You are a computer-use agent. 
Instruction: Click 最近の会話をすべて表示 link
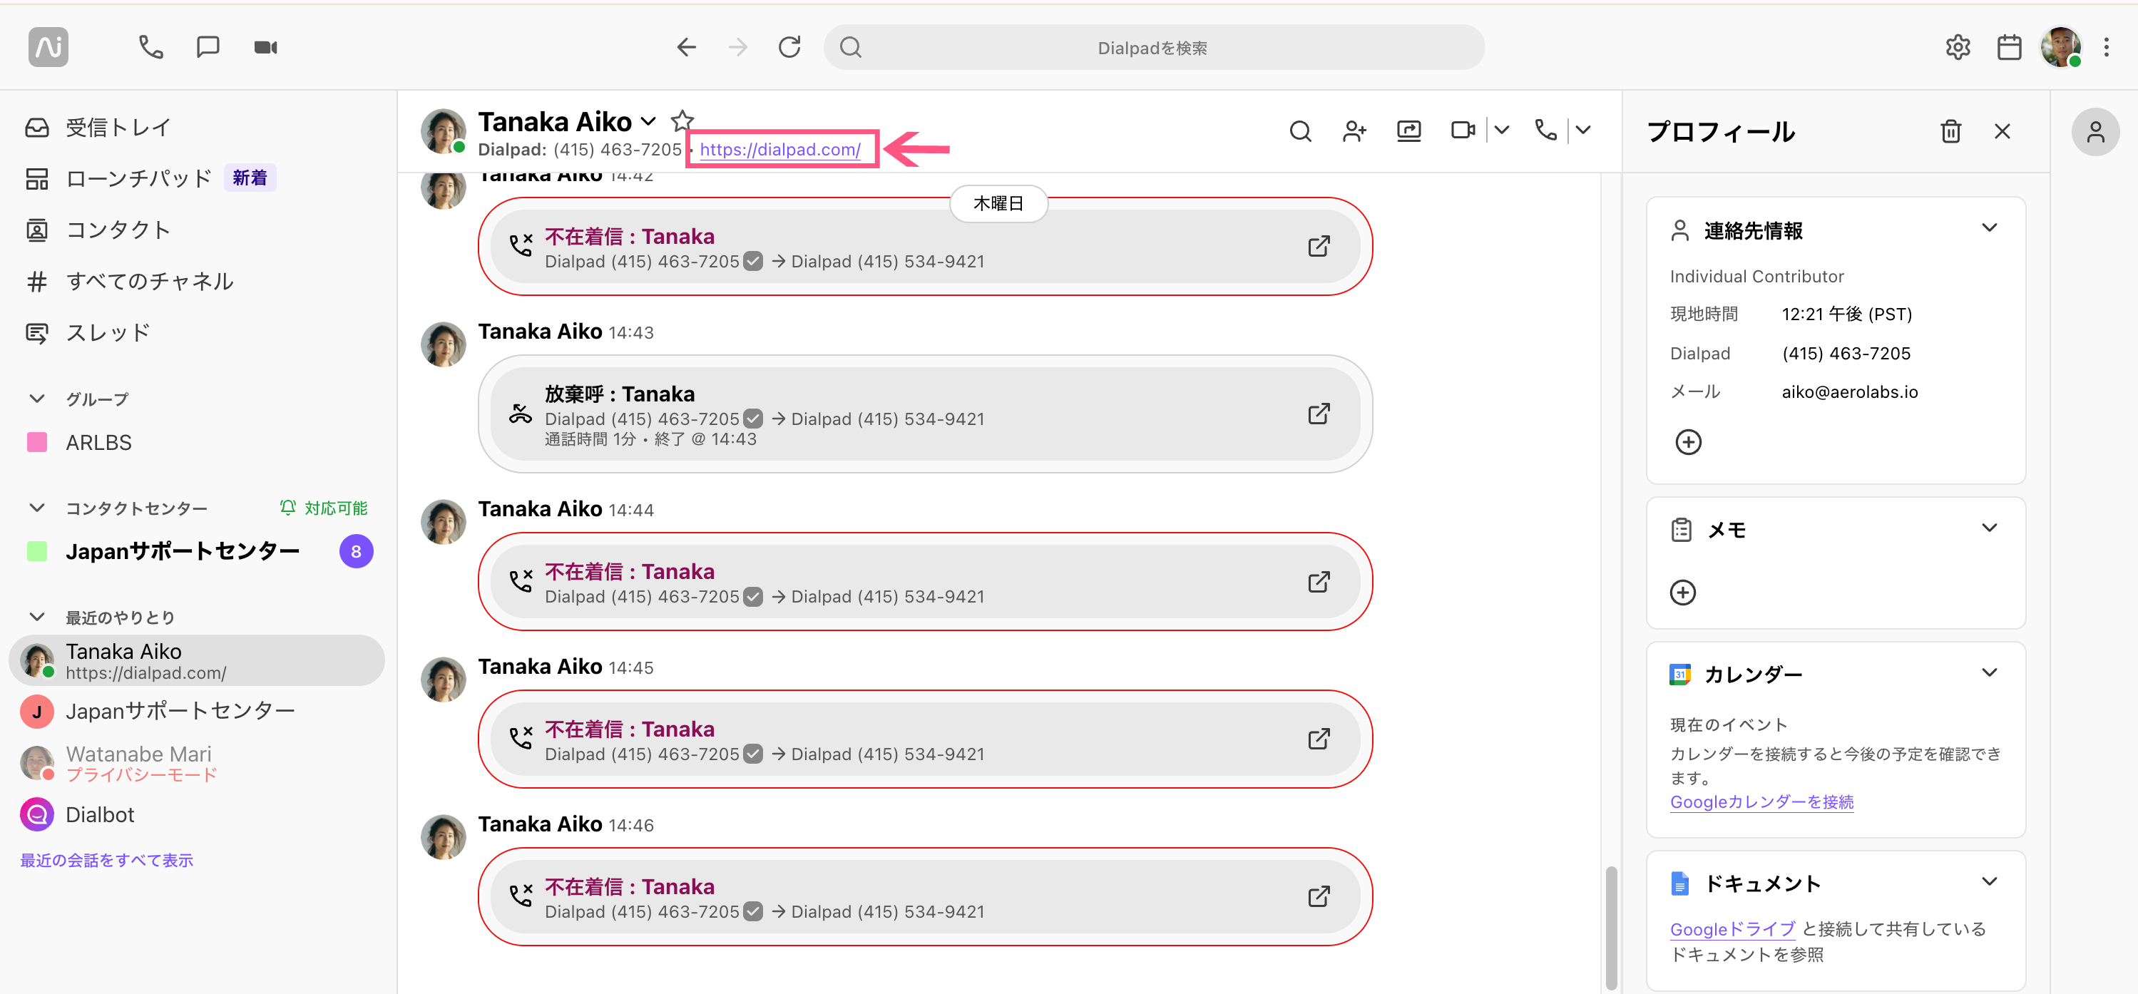pyautogui.click(x=106, y=861)
